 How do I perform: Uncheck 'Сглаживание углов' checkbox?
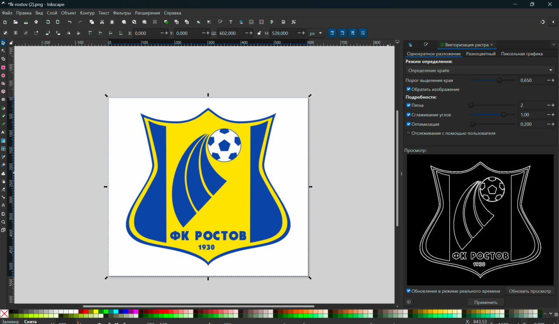tap(408, 115)
